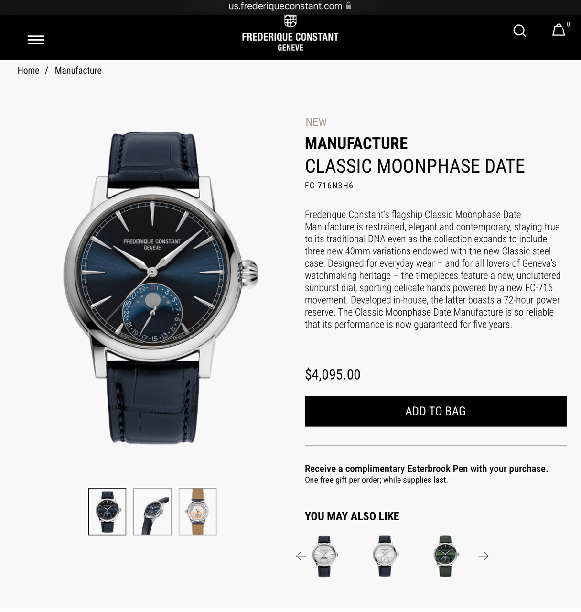Add the watch to bag
Screen dimensions: 581x612
click(x=435, y=411)
